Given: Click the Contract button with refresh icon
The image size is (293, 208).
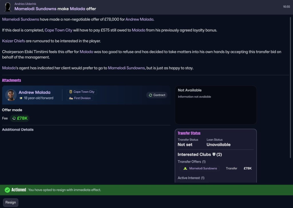Looking at the screenshot, I should [x=157, y=95].
